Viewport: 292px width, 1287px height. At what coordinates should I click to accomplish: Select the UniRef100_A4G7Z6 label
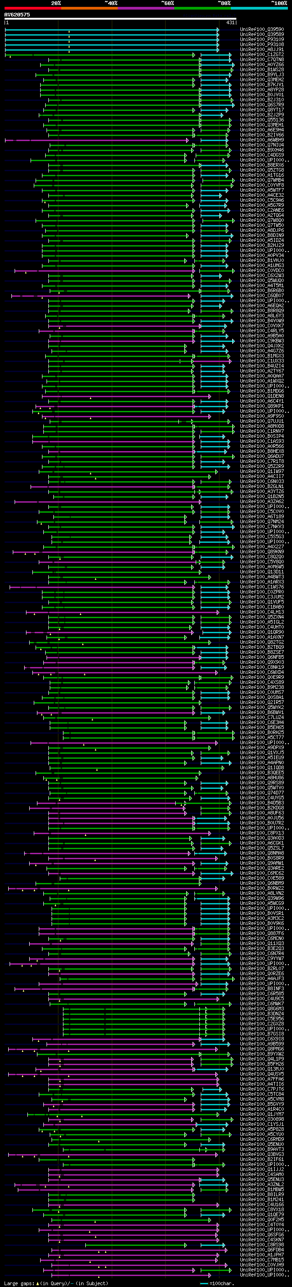tap(262, 351)
